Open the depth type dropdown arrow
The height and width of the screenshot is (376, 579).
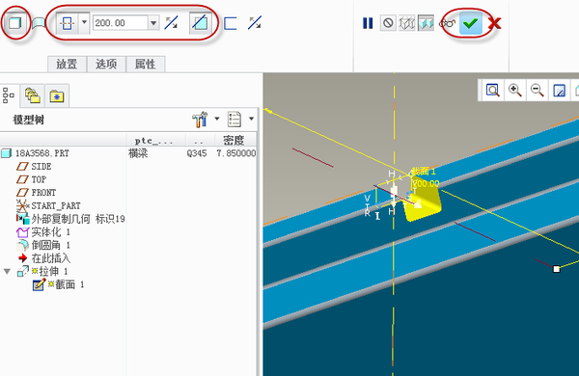click(x=84, y=23)
